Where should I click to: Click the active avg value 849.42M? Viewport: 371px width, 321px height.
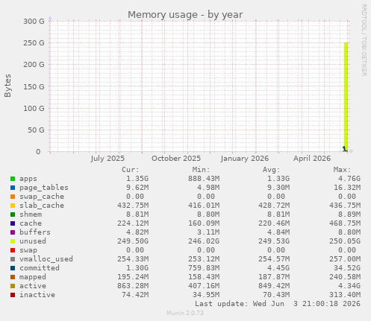point(274,286)
